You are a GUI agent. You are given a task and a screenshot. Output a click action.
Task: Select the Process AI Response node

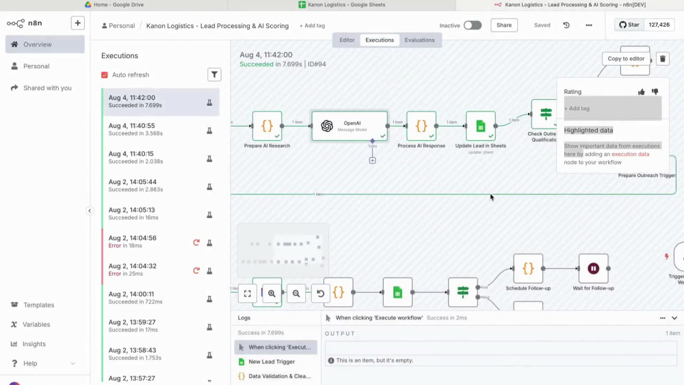(x=421, y=126)
